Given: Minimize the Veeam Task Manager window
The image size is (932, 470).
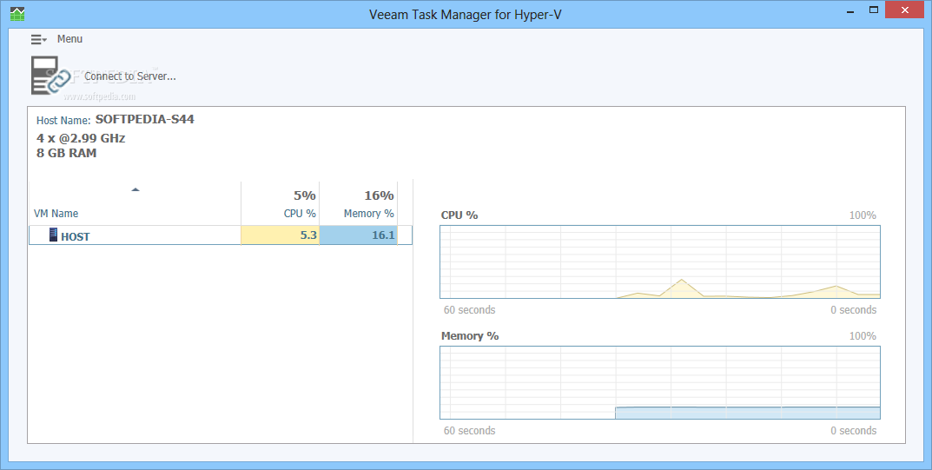Looking at the screenshot, I should pos(850,10).
